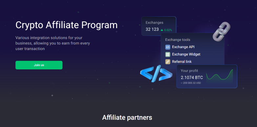Select the Exchange API text

[183, 47]
